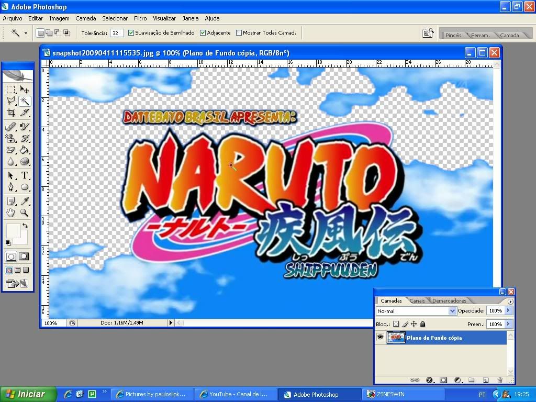Activate the Eyedropper tool
The width and height of the screenshot is (536, 402).
click(24, 201)
